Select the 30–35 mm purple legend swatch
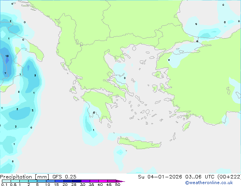This screenshot has width=241, height=186. [x=86, y=181]
